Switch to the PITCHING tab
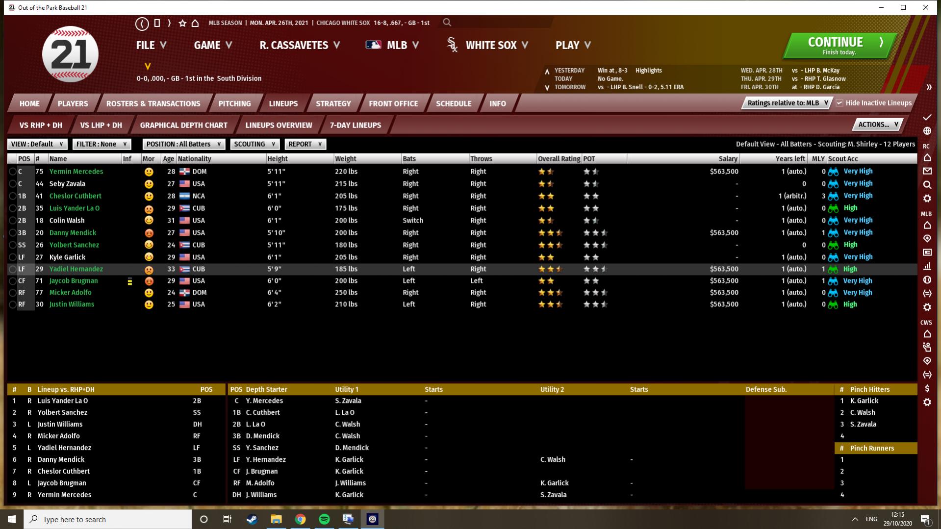The width and height of the screenshot is (941, 529). point(234,103)
